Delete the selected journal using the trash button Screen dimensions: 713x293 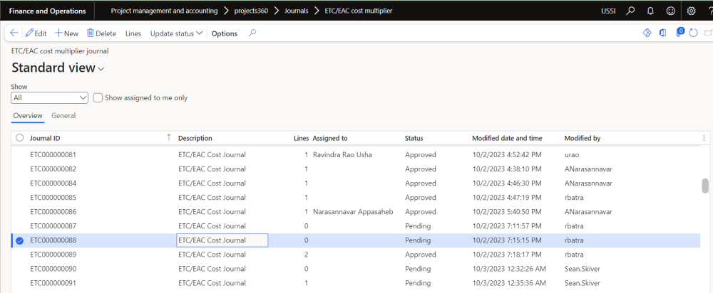pyautogui.click(x=101, y=33)
